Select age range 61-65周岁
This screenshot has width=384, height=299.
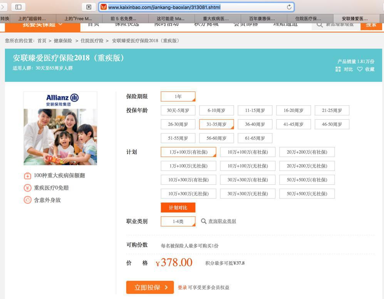(x=255, y=138)
